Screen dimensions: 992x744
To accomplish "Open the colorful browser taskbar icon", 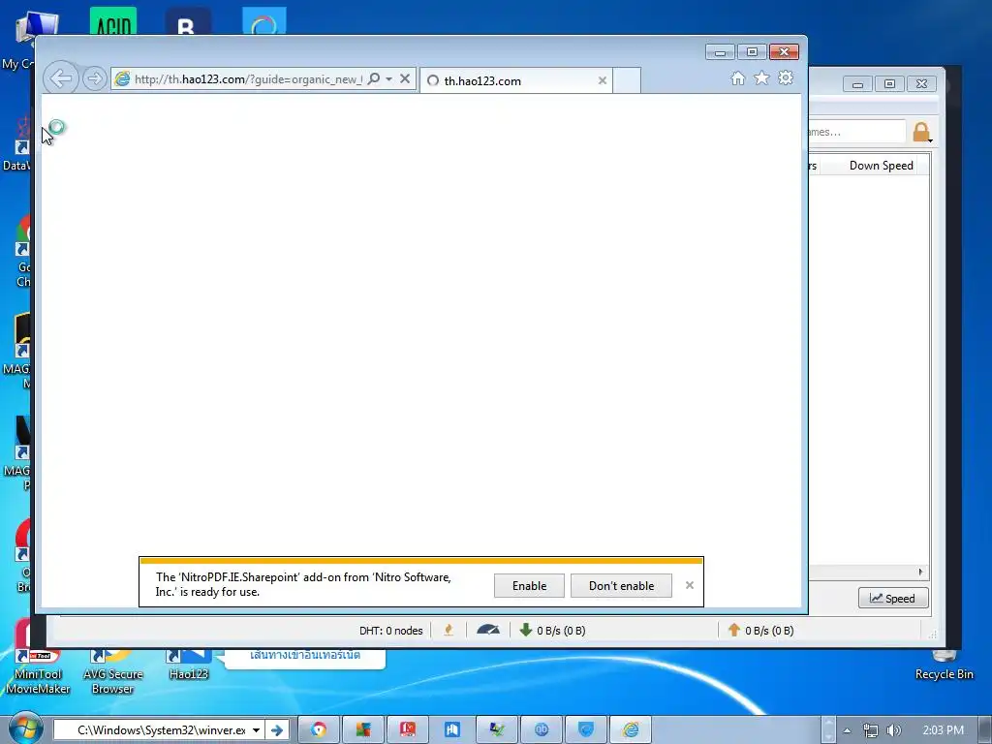I will (x=319, y=730).
